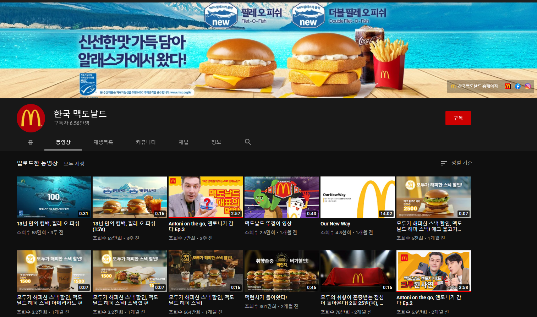The image size is (537, 317).
Task: Click the 업로드한 동영상 heading
Action: tap(37, 163)
